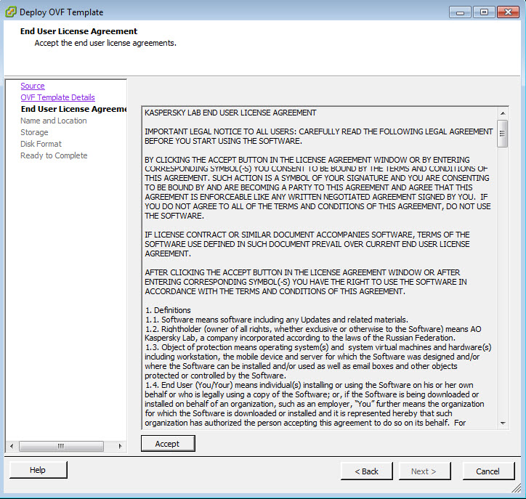Select the Storage step in sidebar
Image resolution: width=526 pixels, height=499 pixels.
(x=34, y=132)
